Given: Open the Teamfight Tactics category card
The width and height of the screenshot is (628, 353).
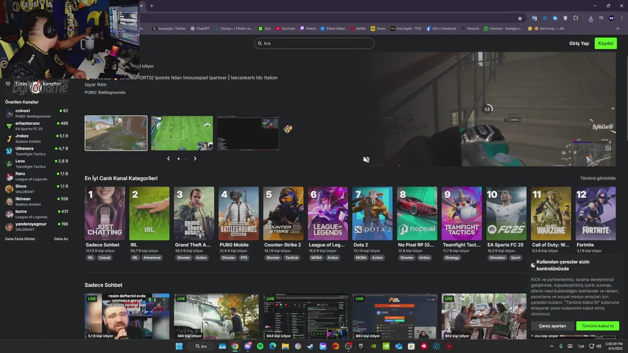Looking at the screenshot, I should coord(462,213).
